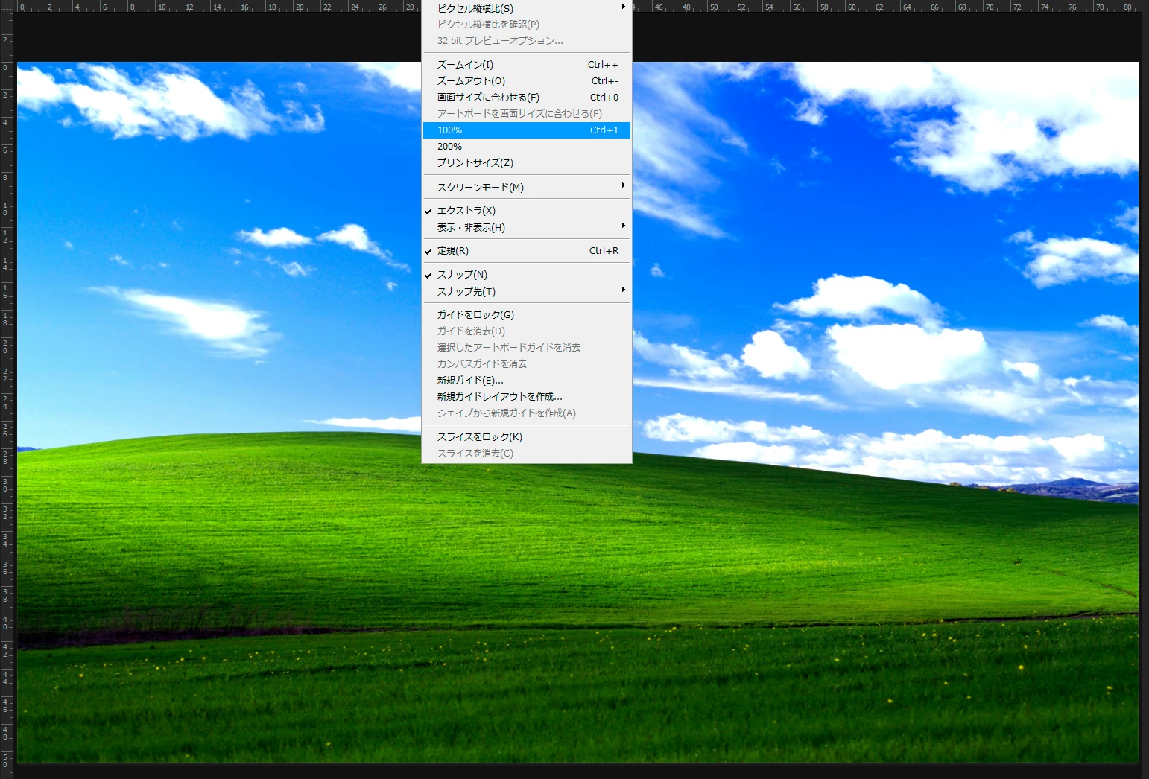Click the 32 bit プレビューオプション... entry
This screenshot has height=779, width=1149.
point(527,41)
